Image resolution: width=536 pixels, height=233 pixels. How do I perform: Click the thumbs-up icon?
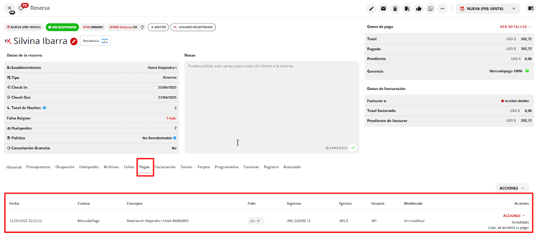pos(419,9)
